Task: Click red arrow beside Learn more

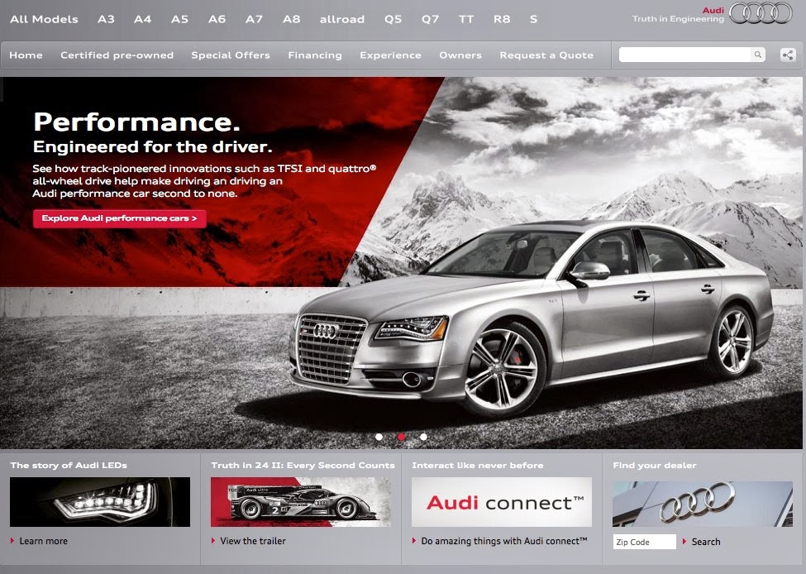Action: tap(12, 541)
